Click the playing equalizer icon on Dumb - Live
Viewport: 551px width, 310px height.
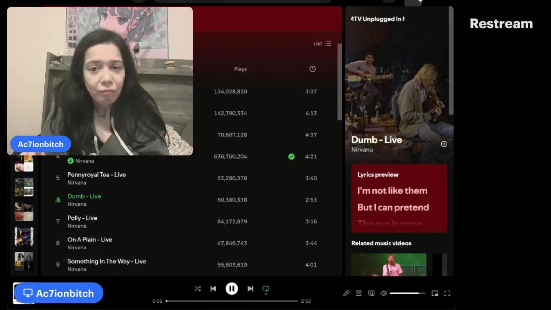pos(58,200)
